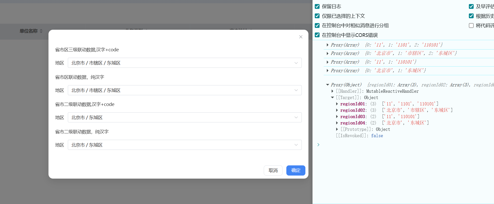Screen dimensions: 494x204
Task: Expand the [[Prototype]] Object node
Action: click(x=337, y=129)
